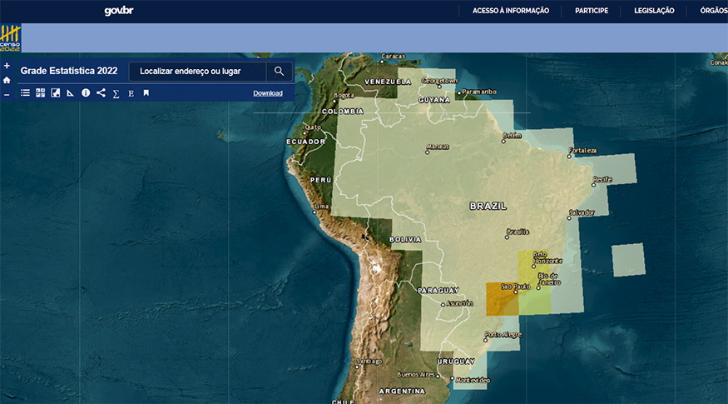This screenshot has height=404, width=728.
Task: Click the search magnifier button
Action: coord(279,71)
